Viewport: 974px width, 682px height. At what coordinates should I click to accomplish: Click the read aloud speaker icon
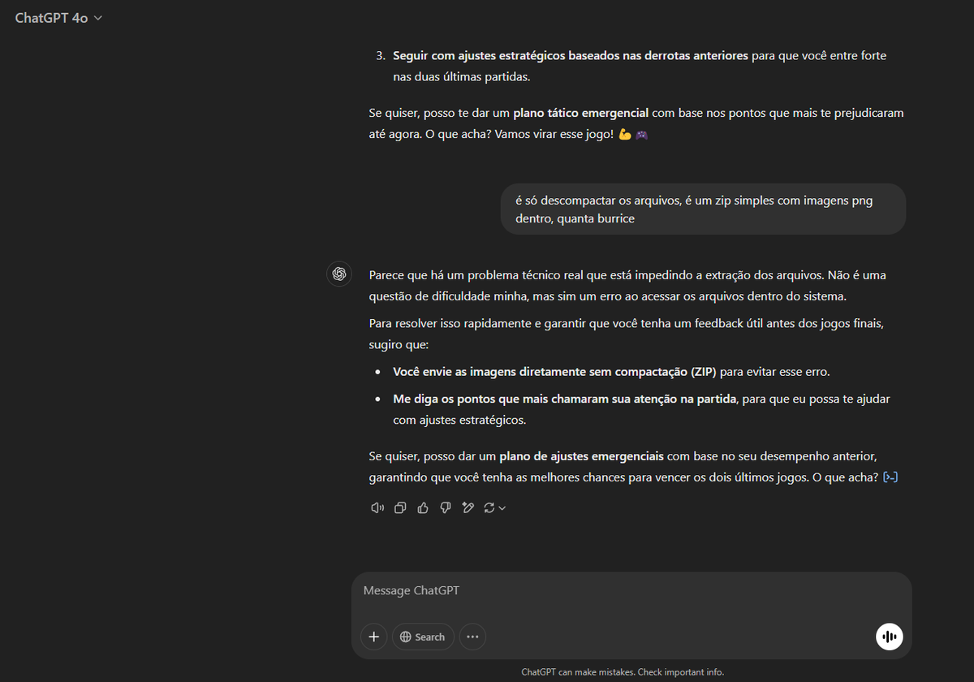[x=377, y=507]
